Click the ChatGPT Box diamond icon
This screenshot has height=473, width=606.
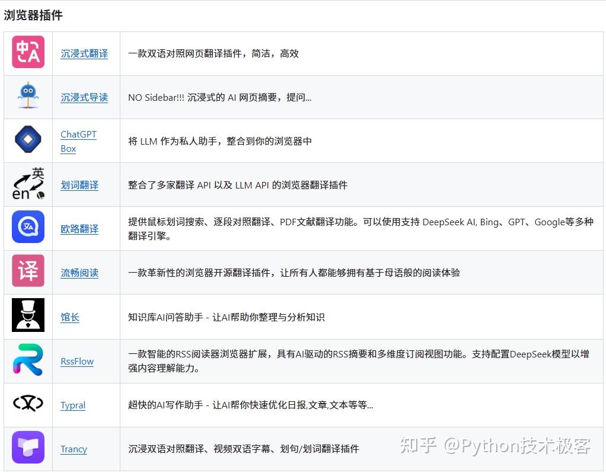(28, 139)
